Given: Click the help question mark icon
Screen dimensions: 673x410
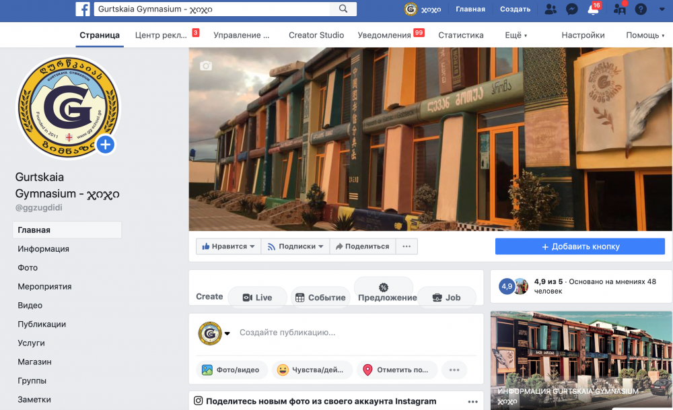Looking at the screenshot, I should click(641, 9).
